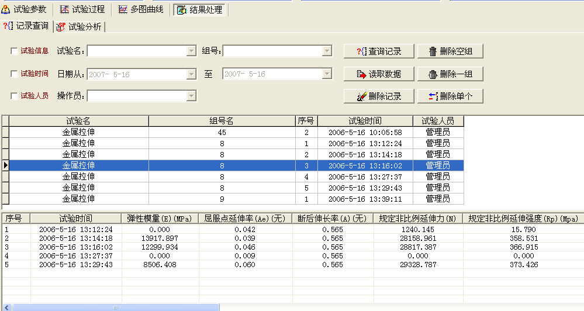584x311 pixels.
Task: Select the 结果处理 tab
Action: coord(199,10)
